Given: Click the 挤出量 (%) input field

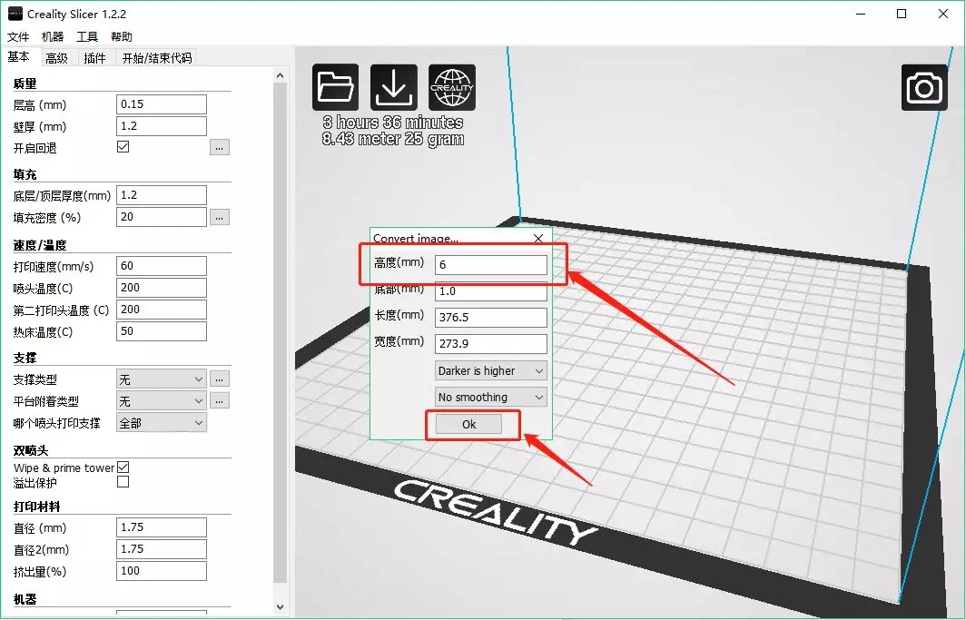Looking at the screenshot, I should (x=162, y=571).
